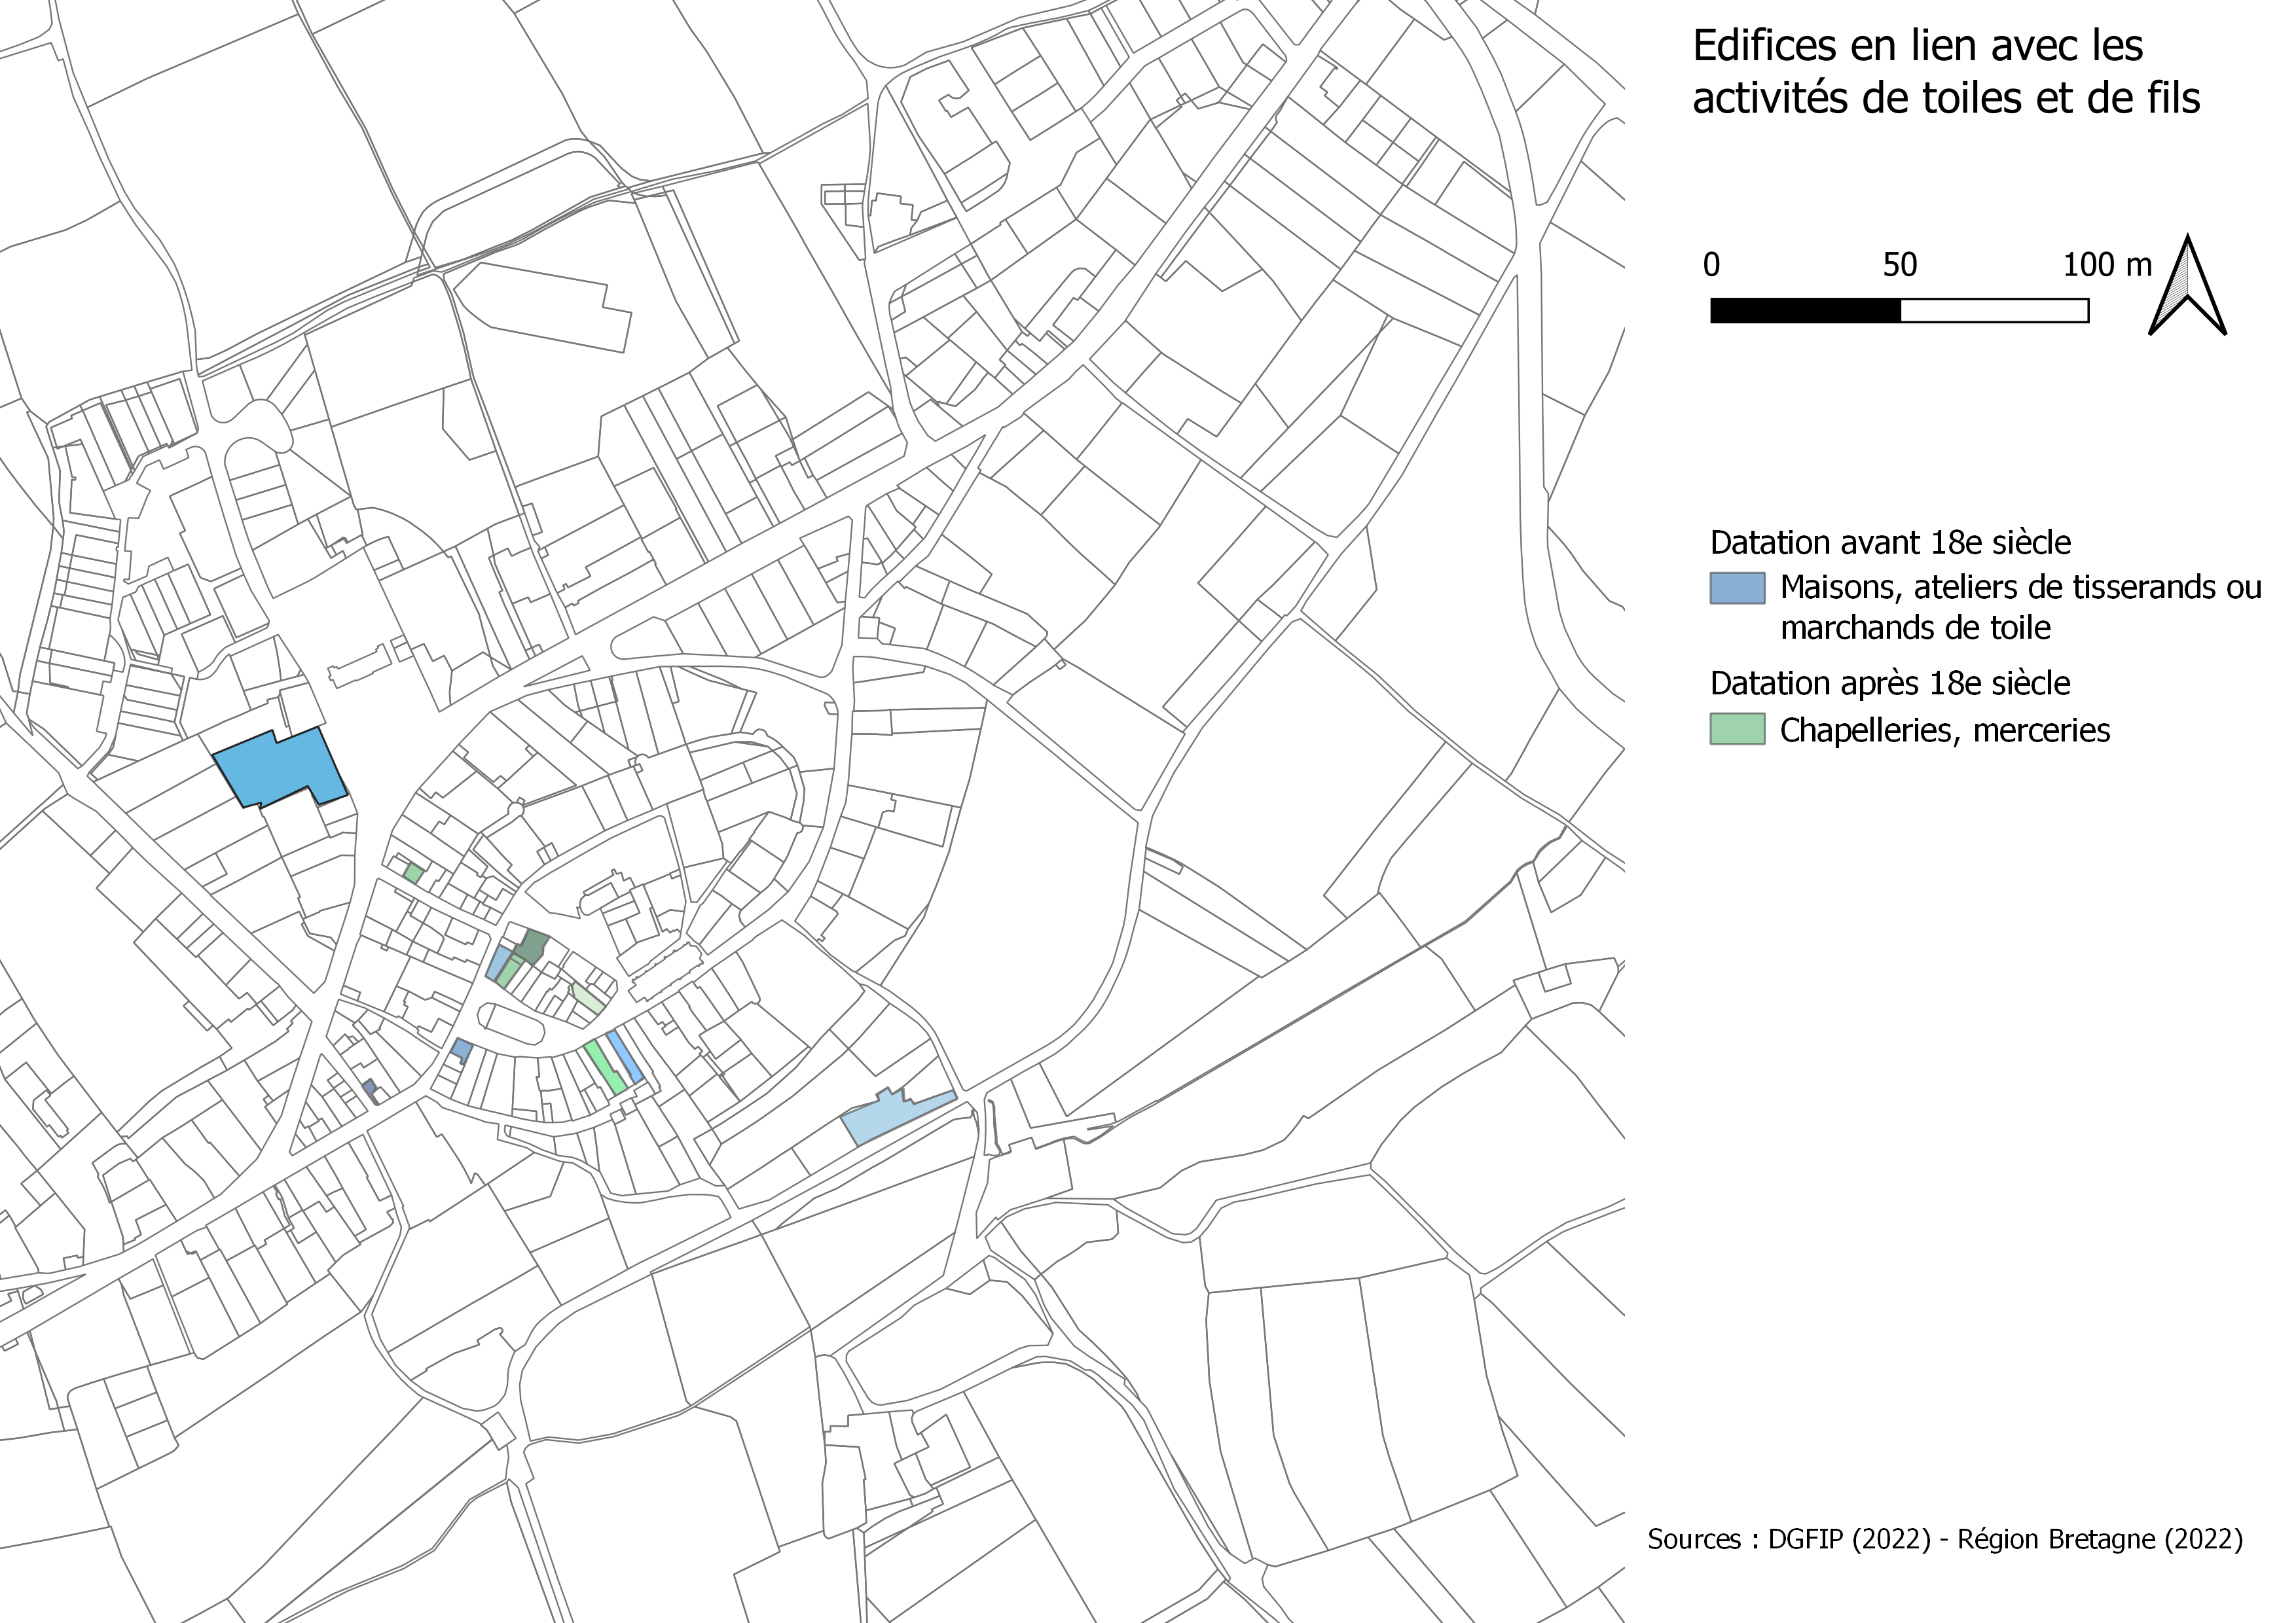Select the blue narrow strip beside green strip

click(625, 1058)
